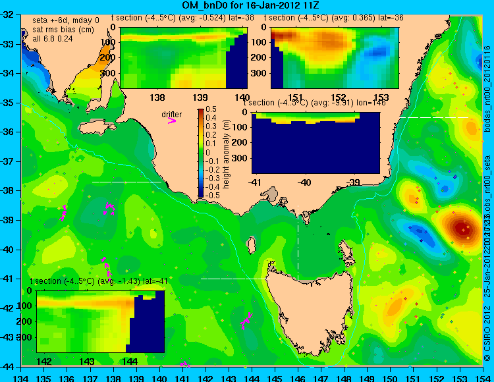Click the '154' longitude axis label
The image size is (494, 382).
[482, 378]
